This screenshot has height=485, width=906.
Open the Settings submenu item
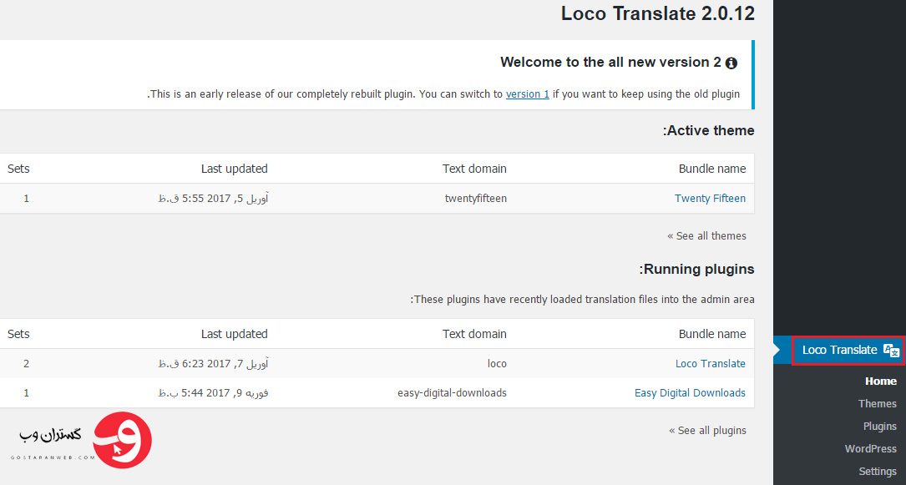pyautogui.click(x=878, y=471)
